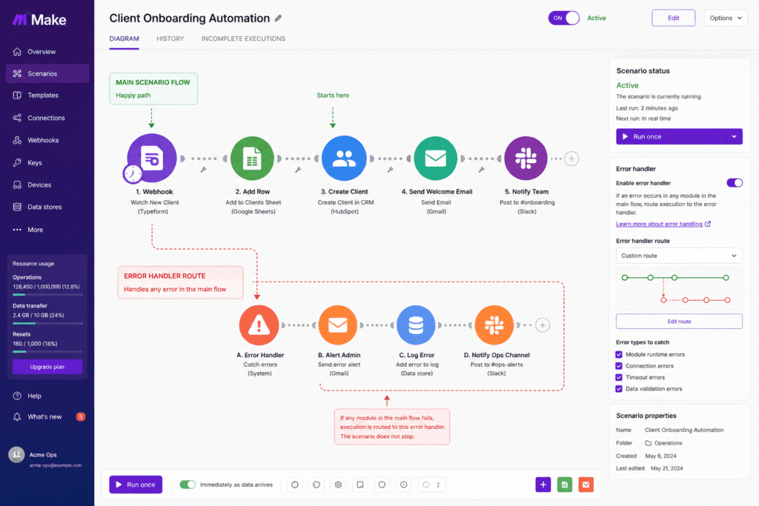Switch to the HISTORY tab
The height and width of the screenshot is (506, 759).
(x=170, y=39)
